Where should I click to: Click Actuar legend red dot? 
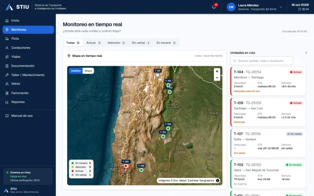(73, 171)
